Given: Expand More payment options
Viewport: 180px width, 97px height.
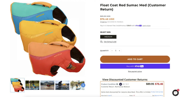Looking at the screenshot, I should 135,71.
